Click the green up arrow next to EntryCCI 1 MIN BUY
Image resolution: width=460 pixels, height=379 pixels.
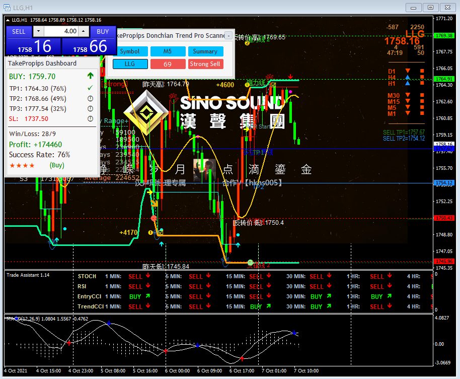click(x=148, y=296)
